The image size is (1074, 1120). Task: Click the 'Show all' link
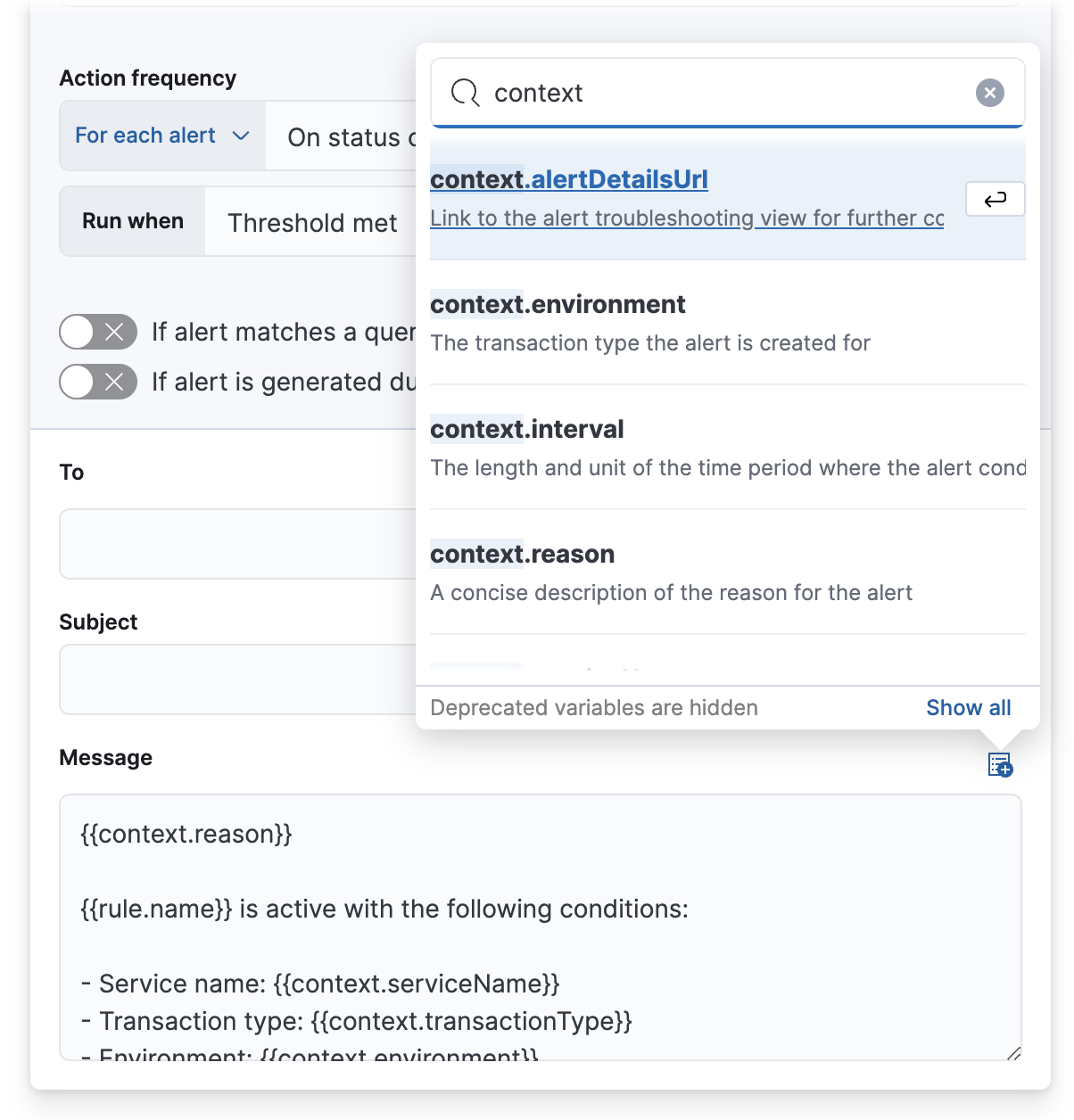click(968, 707)
